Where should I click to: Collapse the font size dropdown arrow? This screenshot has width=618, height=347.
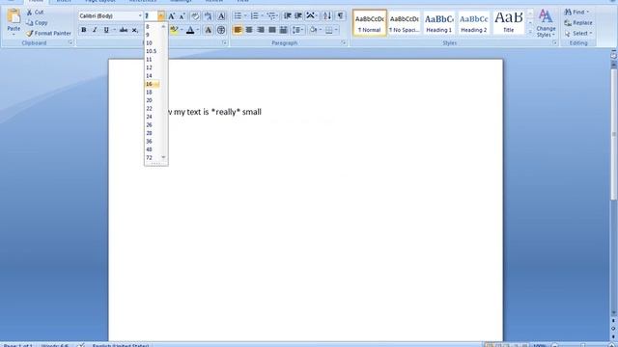click(161, 16)
